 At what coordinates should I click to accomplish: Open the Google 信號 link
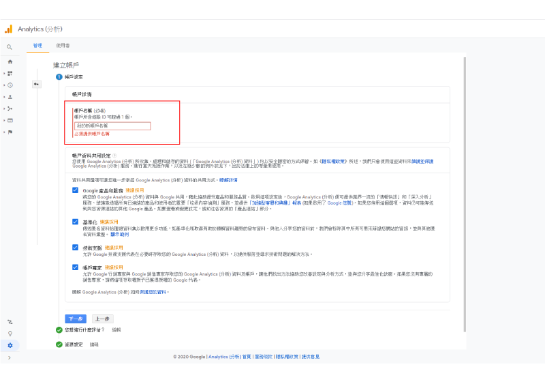(340, 203)
